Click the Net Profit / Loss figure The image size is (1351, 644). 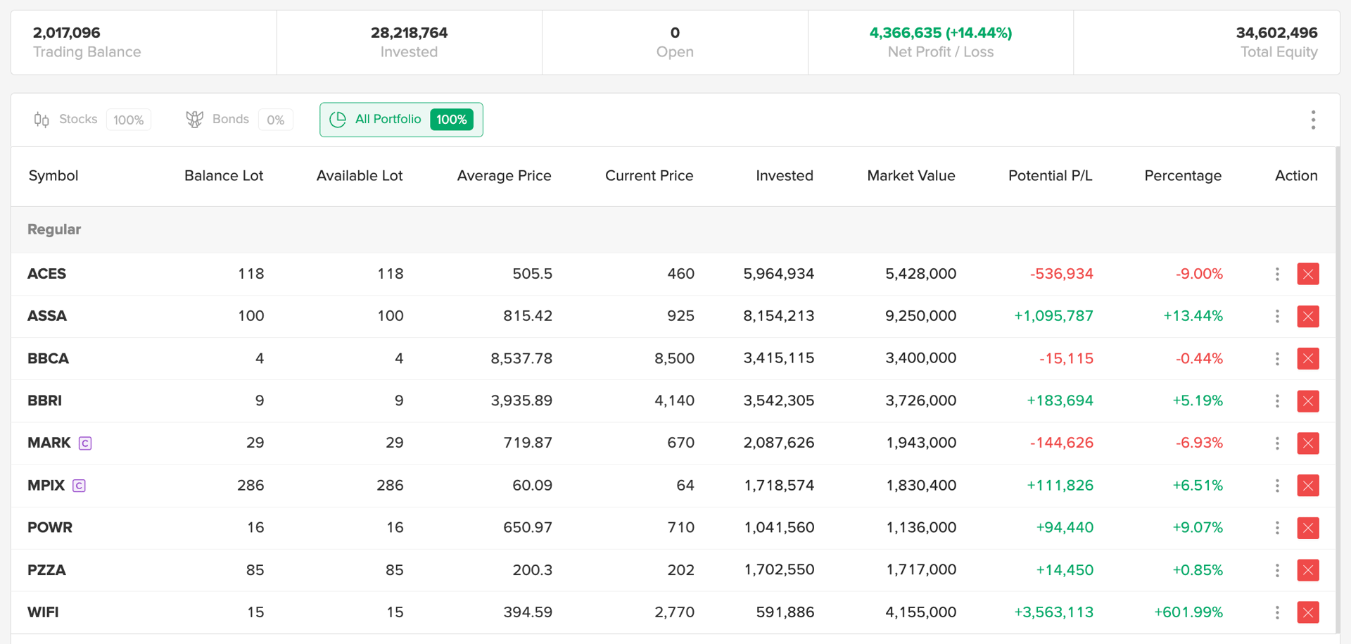941,32
